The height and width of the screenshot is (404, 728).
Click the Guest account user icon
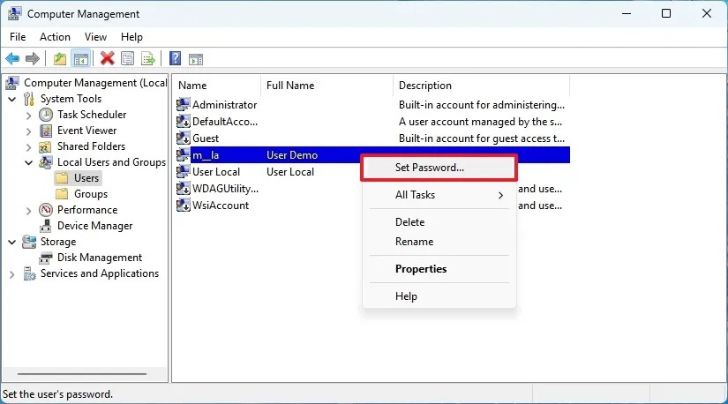pos(184,138)
